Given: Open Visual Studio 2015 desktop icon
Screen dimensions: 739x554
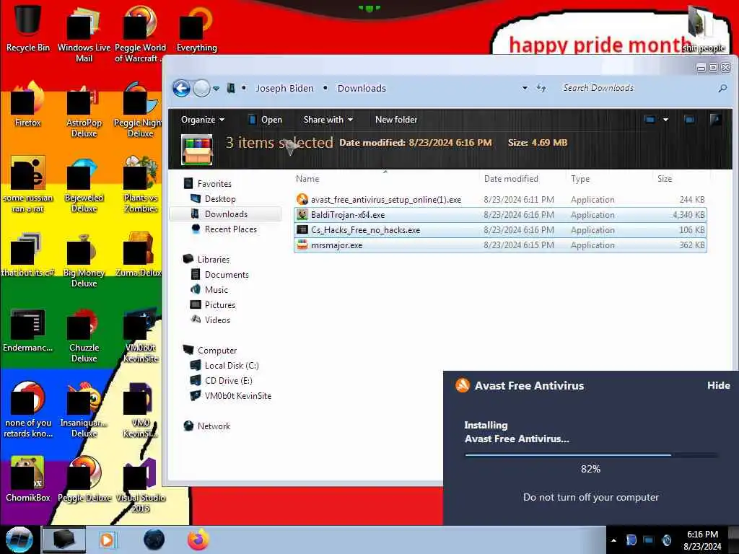Looking at the screenshot, I should pos(141,485).
